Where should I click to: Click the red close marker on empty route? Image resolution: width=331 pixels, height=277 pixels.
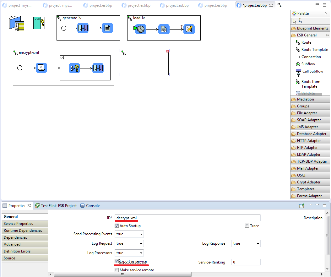tap(167, 51)
